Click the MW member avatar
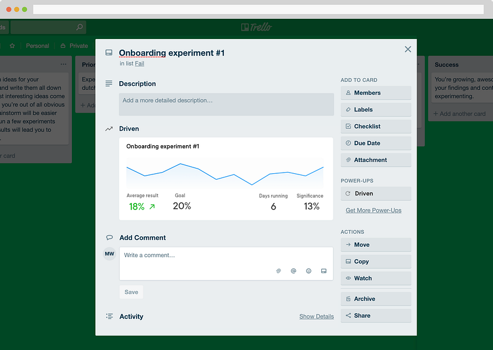The height and width of the screenshot is (350, 493). coord(109,254)
